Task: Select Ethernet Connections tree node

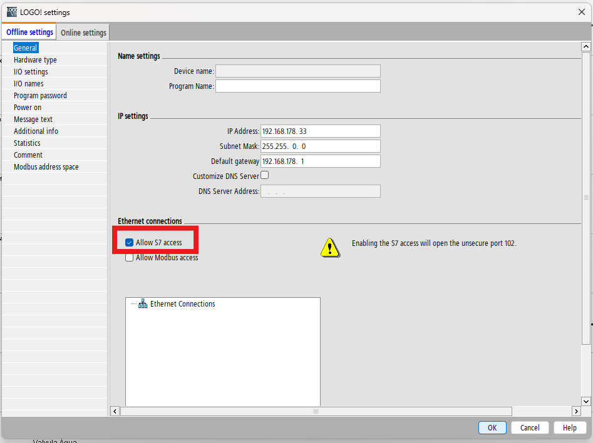Action: [x=182, y=304]
